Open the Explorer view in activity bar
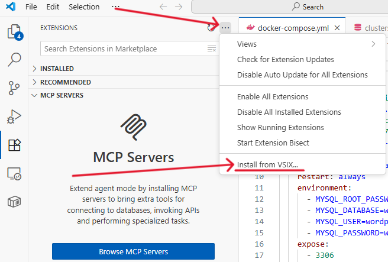Screen dimensions: 388x262 point(14,32)
